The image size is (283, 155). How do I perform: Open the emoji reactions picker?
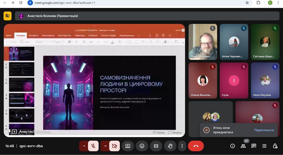(x=142, y=146)
